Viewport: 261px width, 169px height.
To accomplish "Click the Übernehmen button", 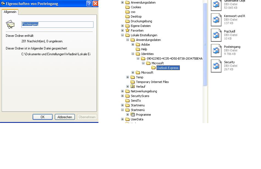I will coord(87,117).
